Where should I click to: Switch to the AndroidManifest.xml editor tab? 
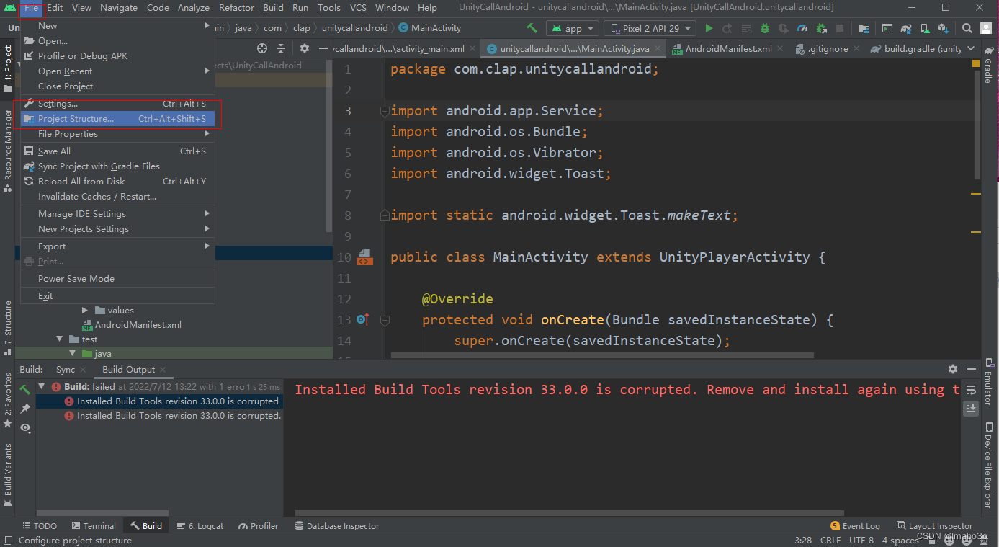coord(728,49)
